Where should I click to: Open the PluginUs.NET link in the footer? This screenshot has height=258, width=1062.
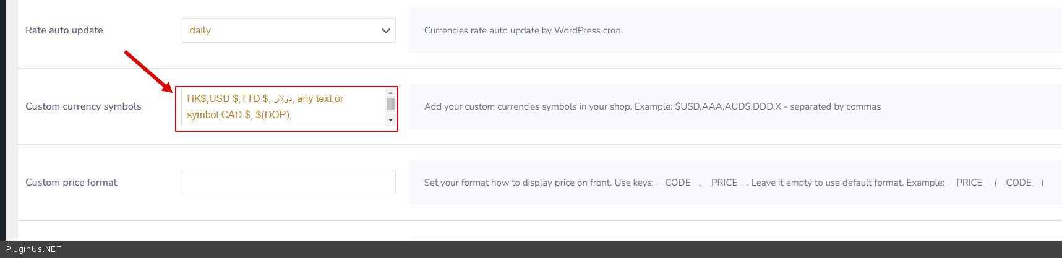tap(34, 249)
